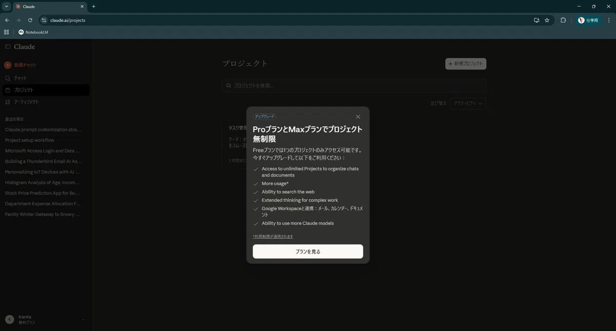The height and width of the screenshot is (331, 616).
Task: Toggle the sidebar panel icon next to Claude
Action: click(x=8, y=47)
